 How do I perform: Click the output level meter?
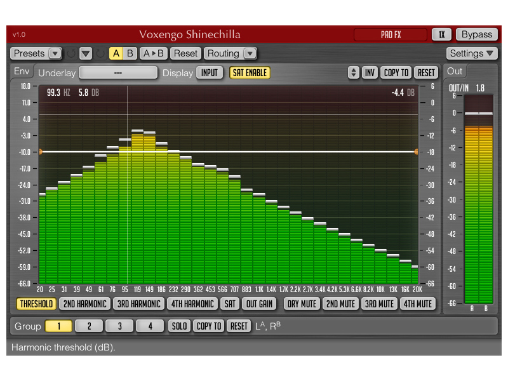point(479,199)
